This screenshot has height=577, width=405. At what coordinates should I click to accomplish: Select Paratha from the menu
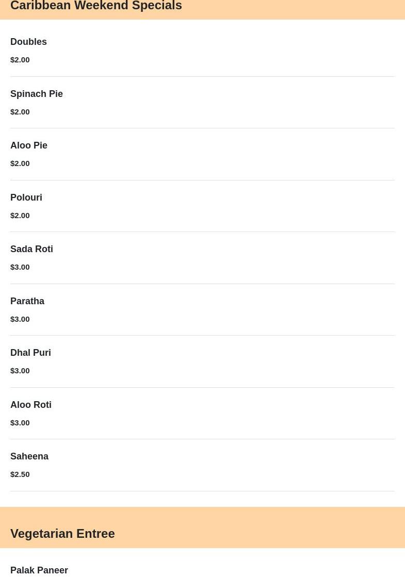27,301
